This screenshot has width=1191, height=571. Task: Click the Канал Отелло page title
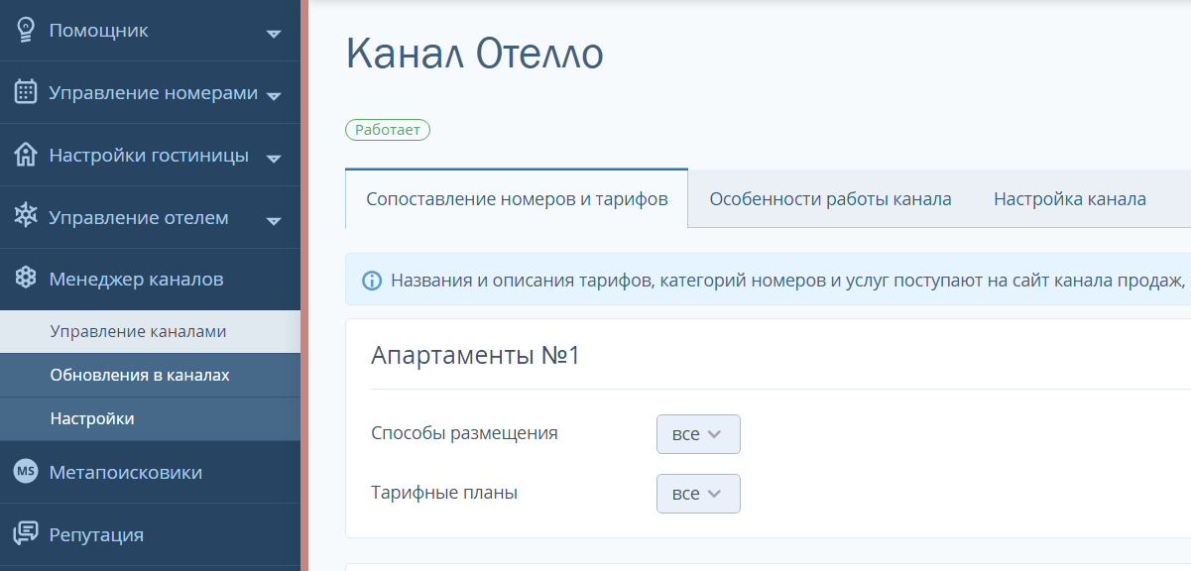coord(474,54)
